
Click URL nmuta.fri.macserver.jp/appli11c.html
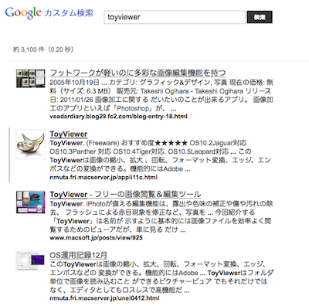(x=104, y=177)
